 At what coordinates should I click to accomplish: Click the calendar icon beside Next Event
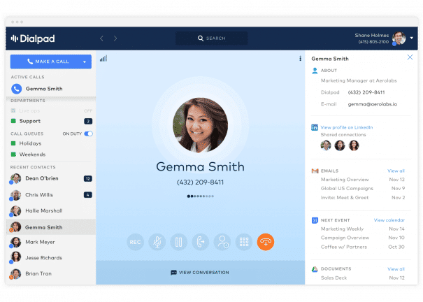point(315,220)
